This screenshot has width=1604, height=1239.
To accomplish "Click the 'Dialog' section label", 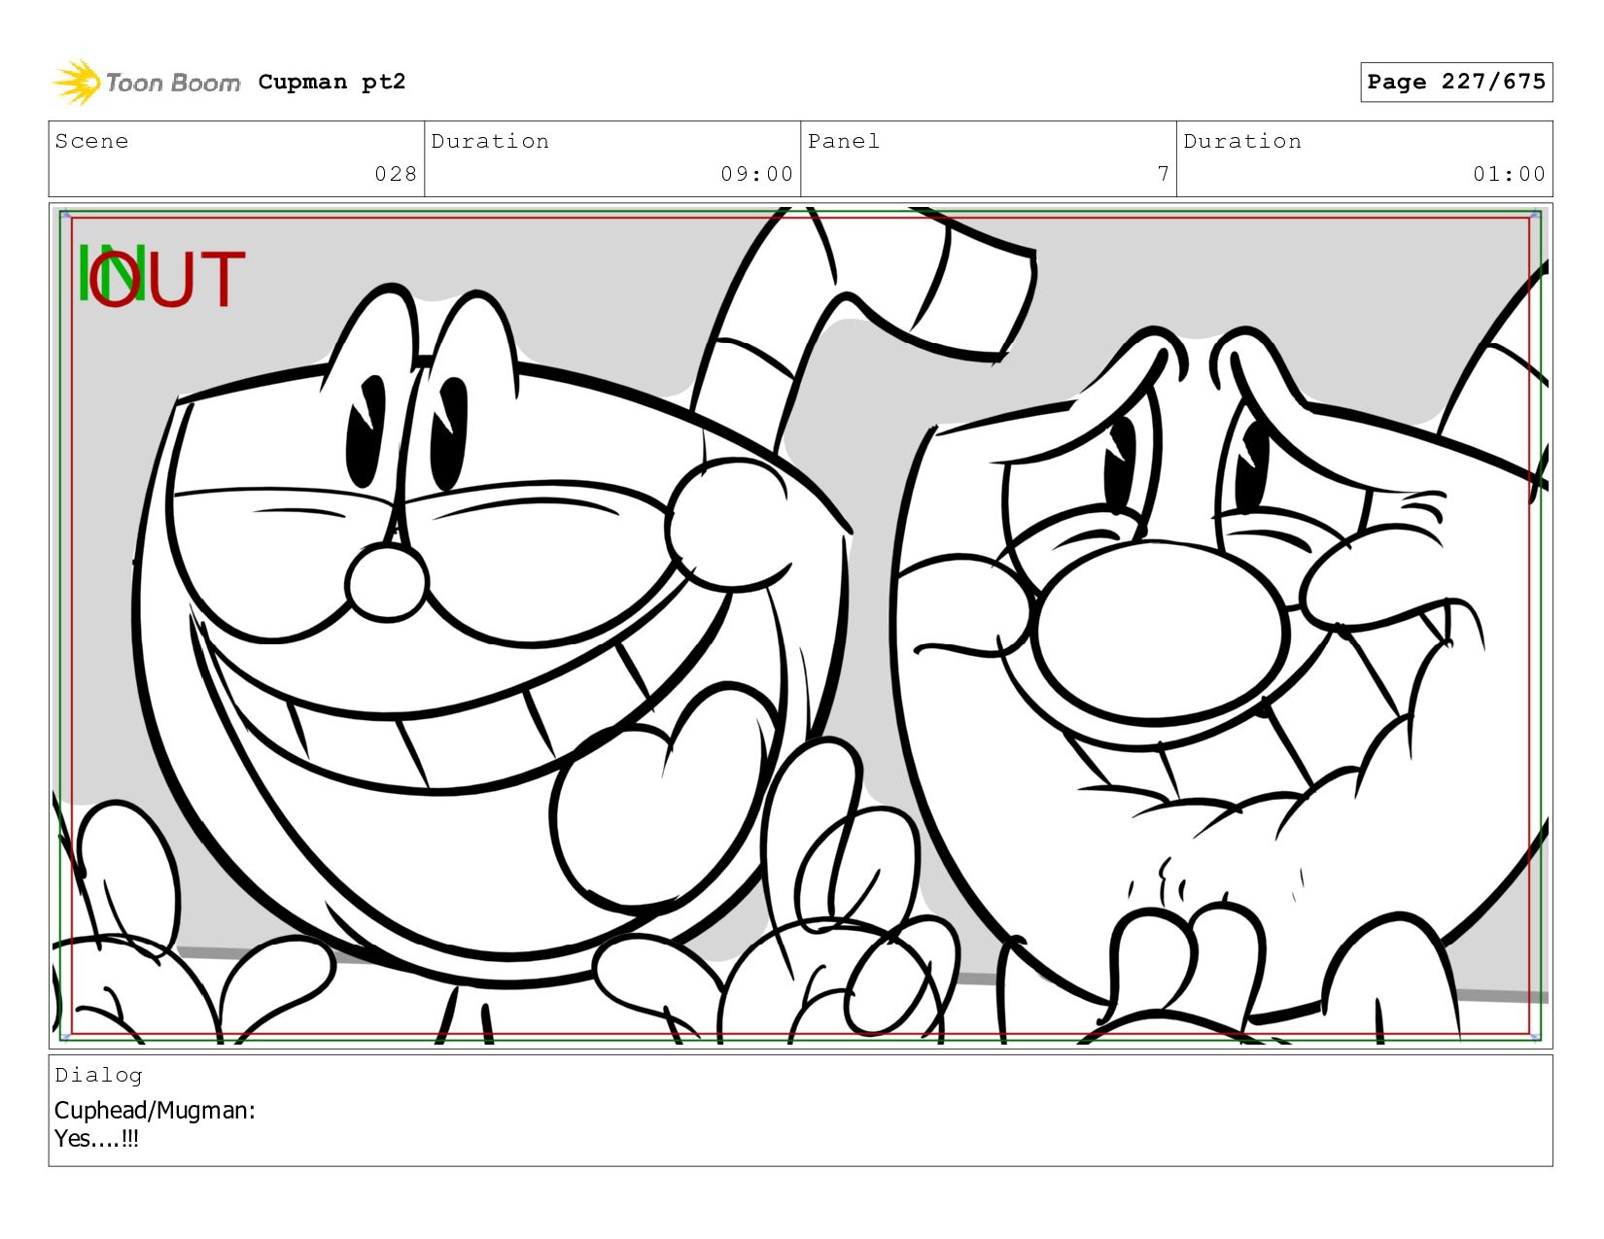I will [98, 1075].
